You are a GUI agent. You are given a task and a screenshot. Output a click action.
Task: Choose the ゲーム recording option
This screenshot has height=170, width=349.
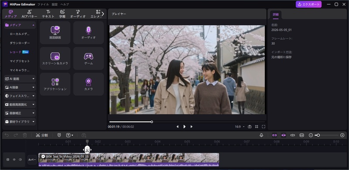89,58
